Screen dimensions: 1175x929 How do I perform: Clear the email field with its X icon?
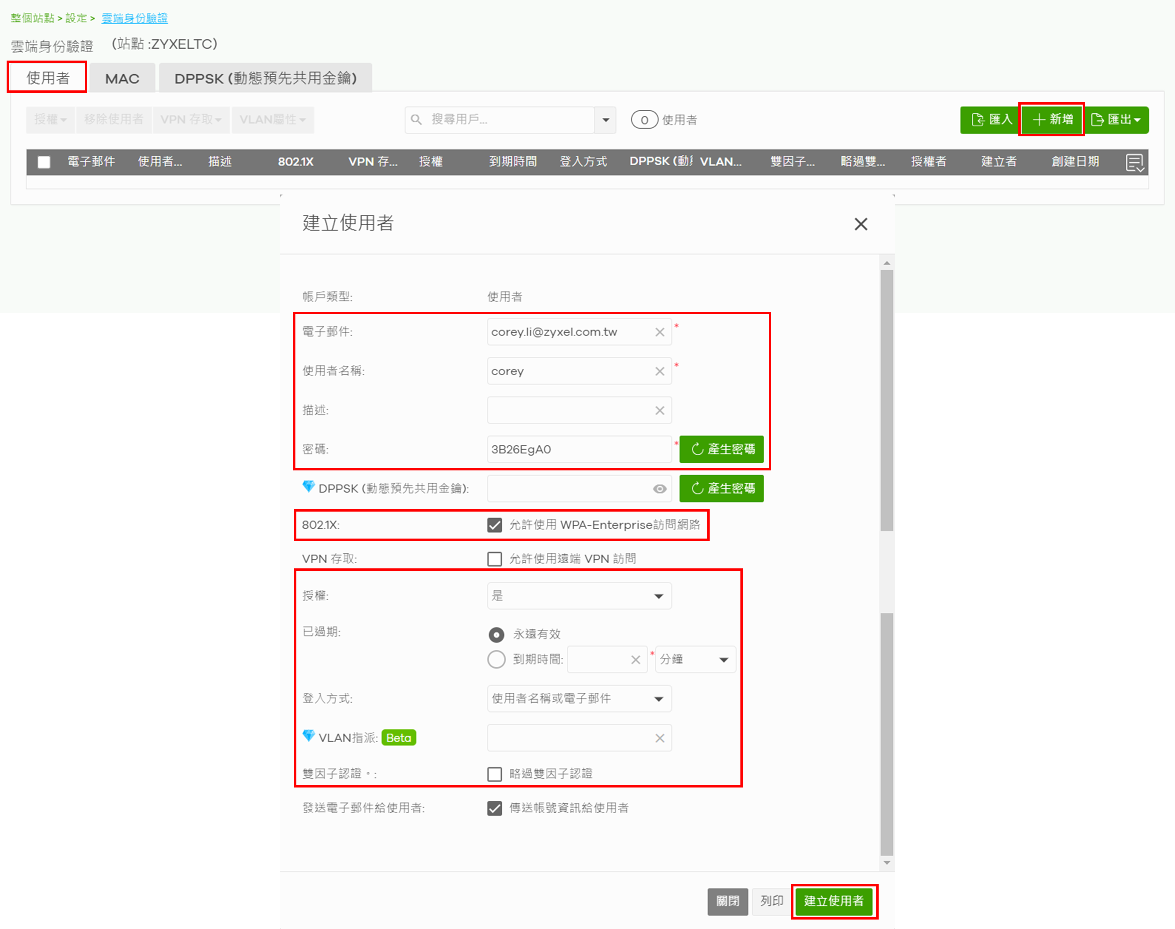659,332
